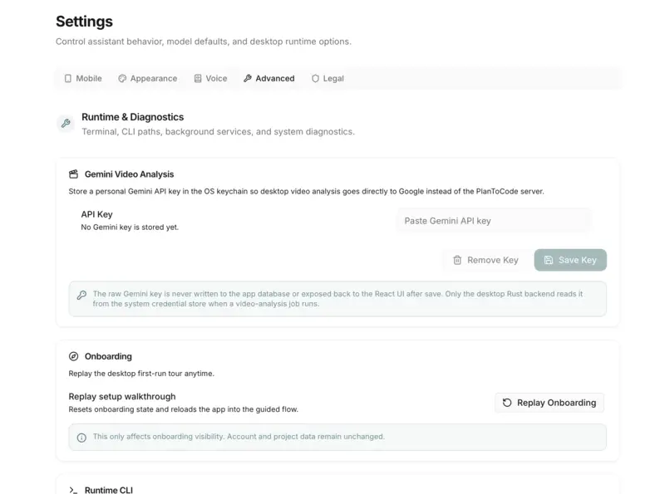This screenshot has width=665, height=494.
Task: Click the trash icon inside Remove Key button
Action: 458,260
